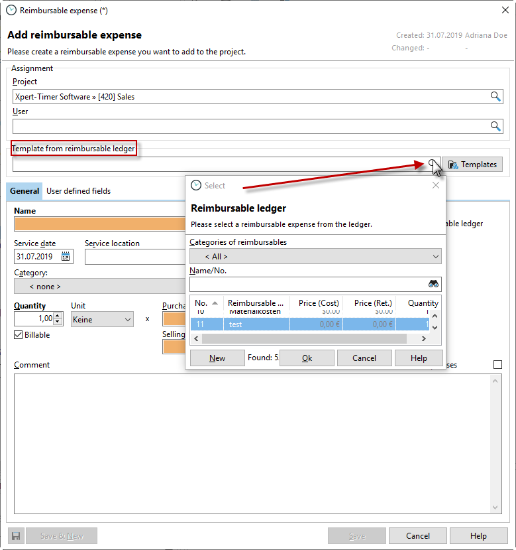
Task: Close the Select ledger popup
Action: (436, 186)
